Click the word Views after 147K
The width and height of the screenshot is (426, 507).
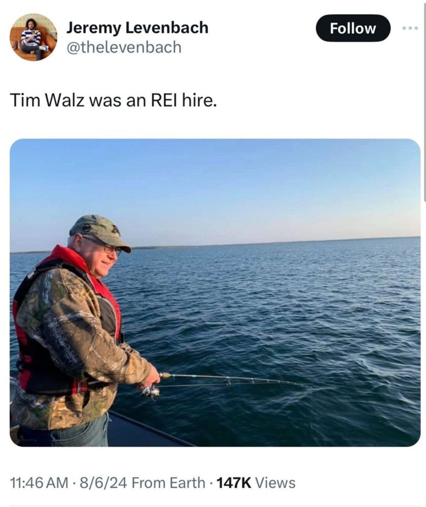click(275, 483)
